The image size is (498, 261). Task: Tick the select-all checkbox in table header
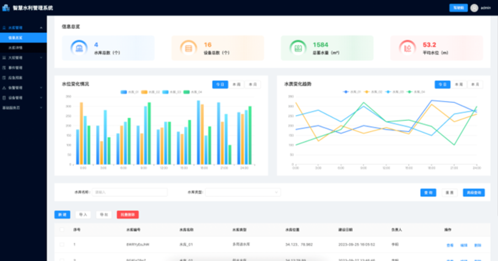[x=62, y=229]
